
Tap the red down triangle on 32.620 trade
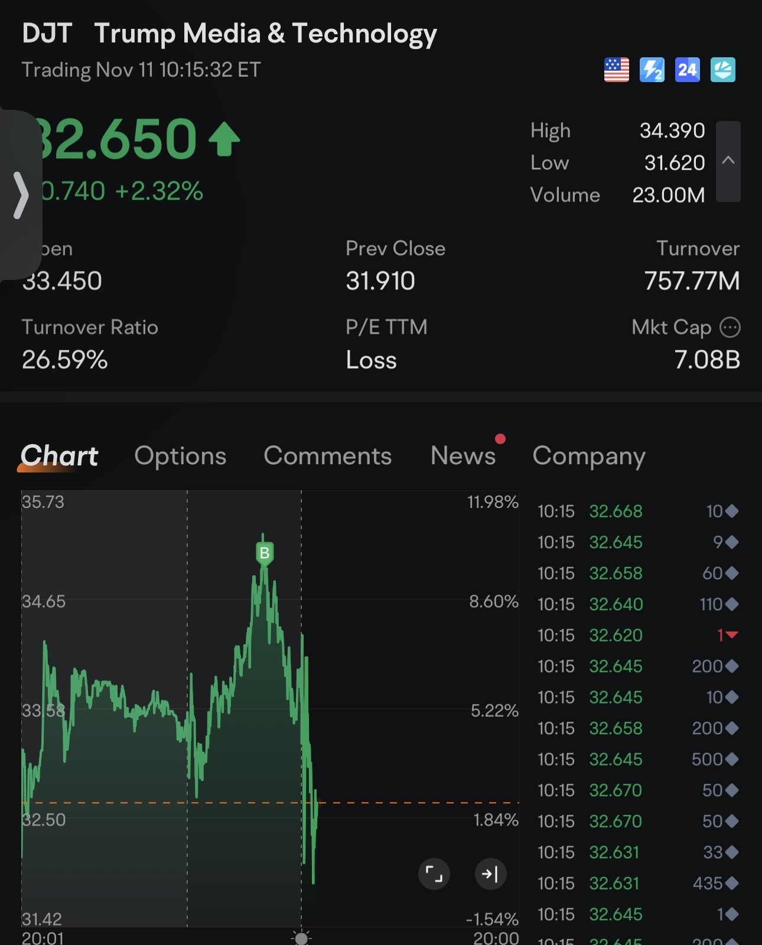tap(732, 635)
